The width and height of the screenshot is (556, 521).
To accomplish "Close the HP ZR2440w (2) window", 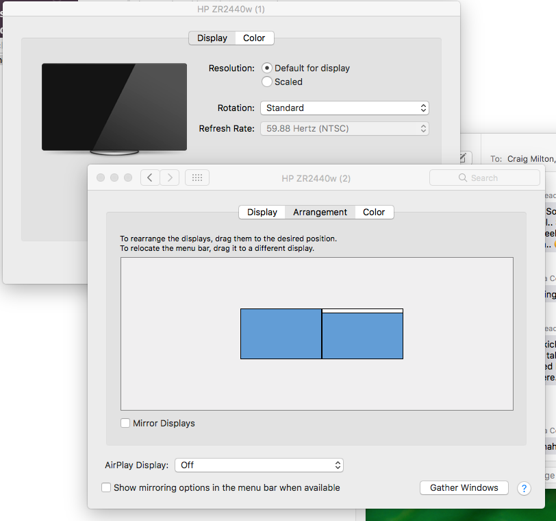I will point(101,178).
